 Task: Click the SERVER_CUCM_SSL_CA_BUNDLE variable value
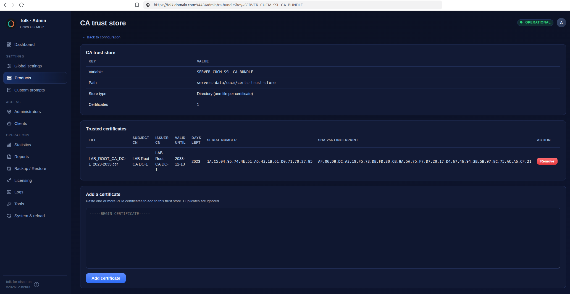point(225,72)
